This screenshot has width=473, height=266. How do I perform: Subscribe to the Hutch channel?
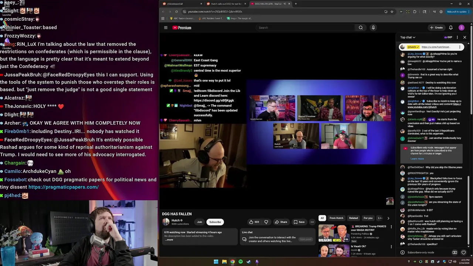(215, 222)
